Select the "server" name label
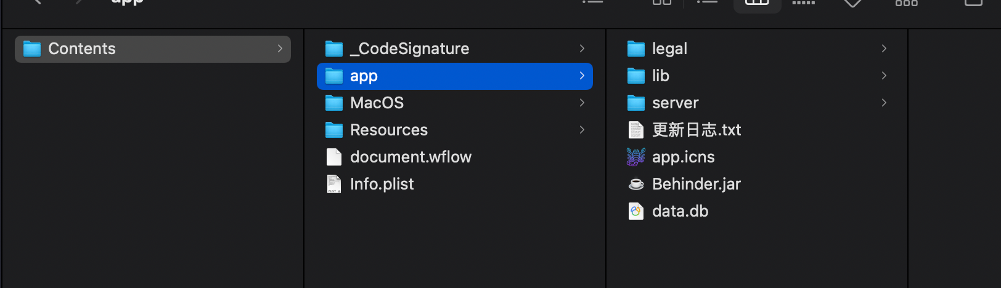Screen dimensions: 1001x288 pyautogui.click(x=676, y=103)
